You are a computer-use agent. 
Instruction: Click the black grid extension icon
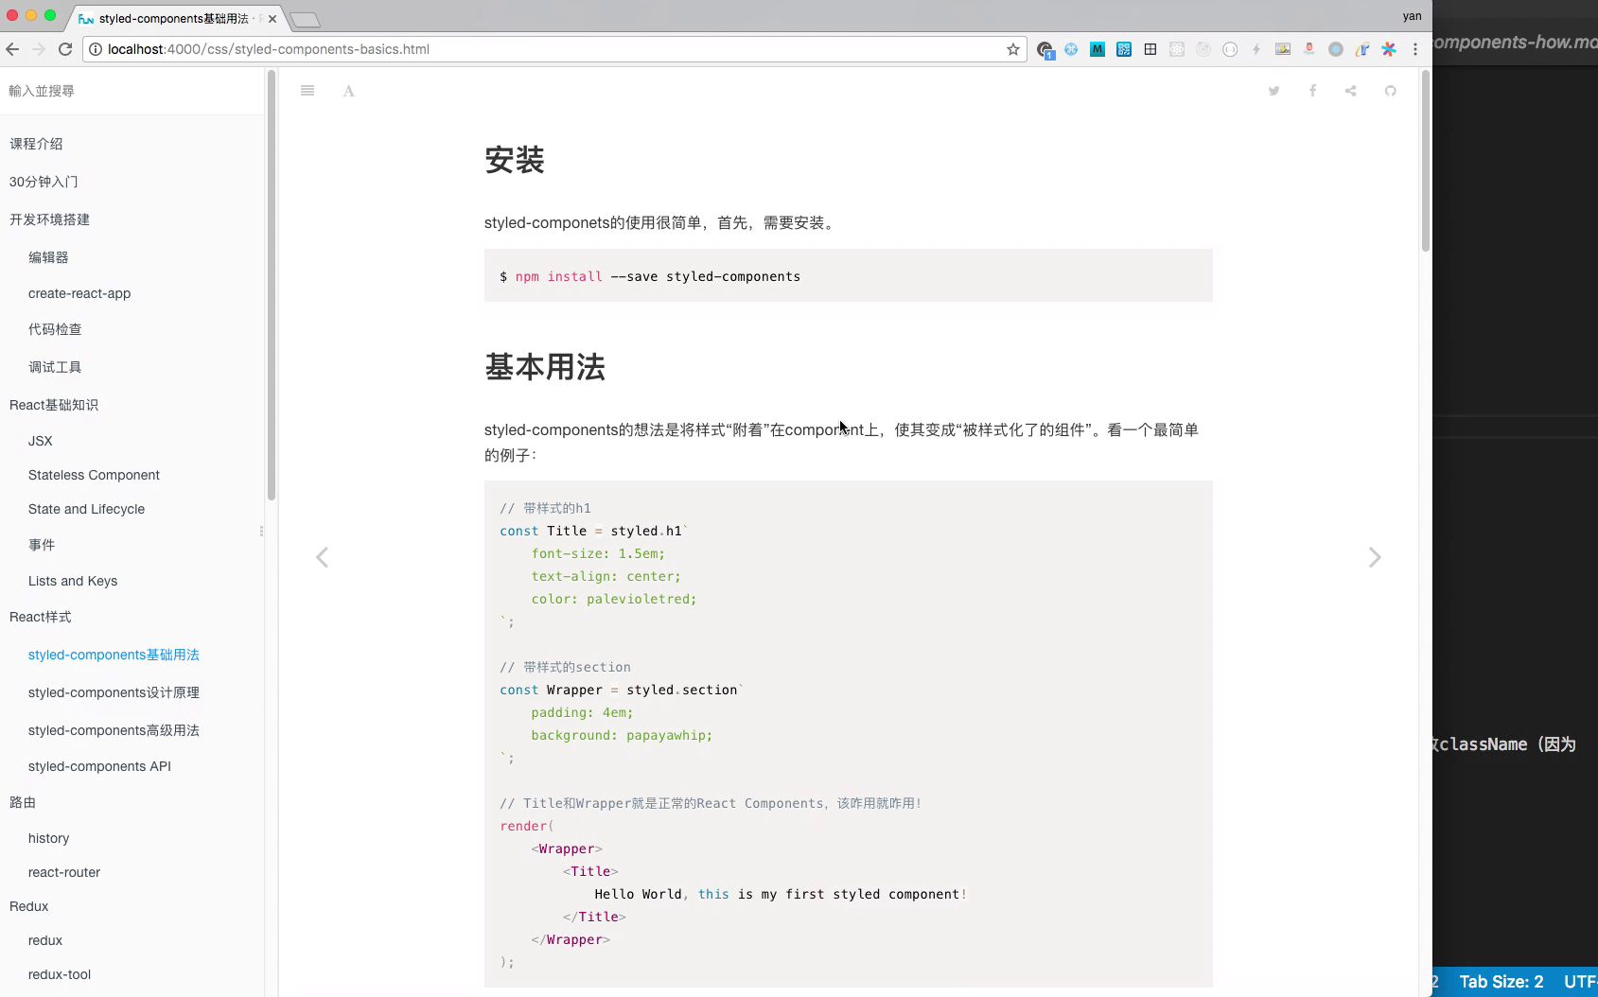(x=1150, y=49)
